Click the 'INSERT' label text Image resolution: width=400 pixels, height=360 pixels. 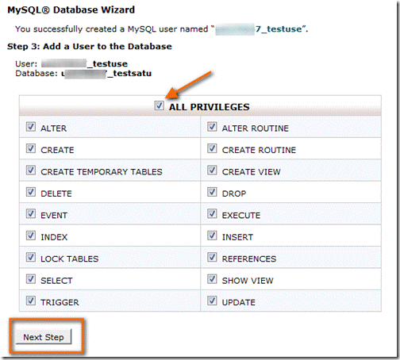pos(237,237)
